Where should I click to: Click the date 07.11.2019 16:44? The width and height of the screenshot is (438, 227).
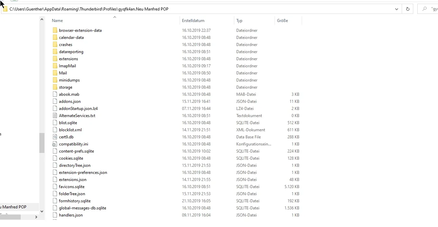click(x=196, y=109)
